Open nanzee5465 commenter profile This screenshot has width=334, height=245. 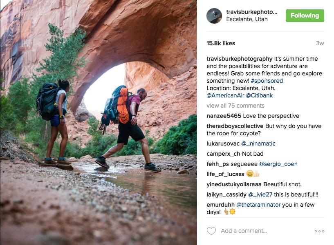[x=224, y=116]
